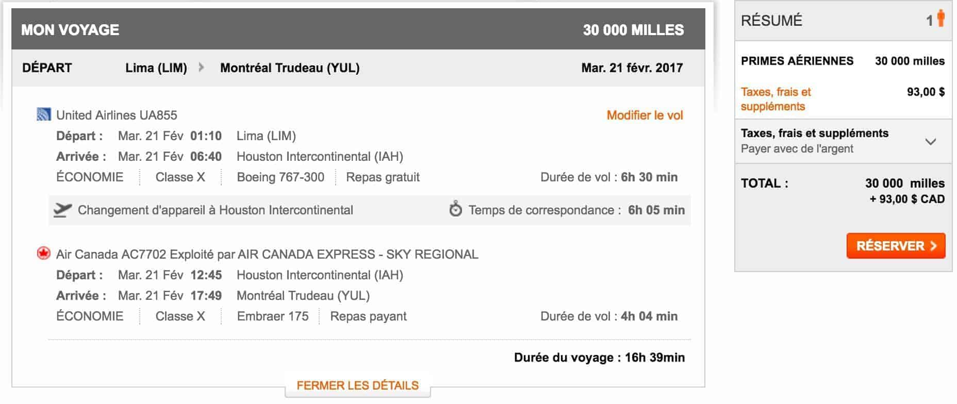Click the orange passenger icon in Résumé
The width and height of the screenshot is (957, 404).
[940, 19]
